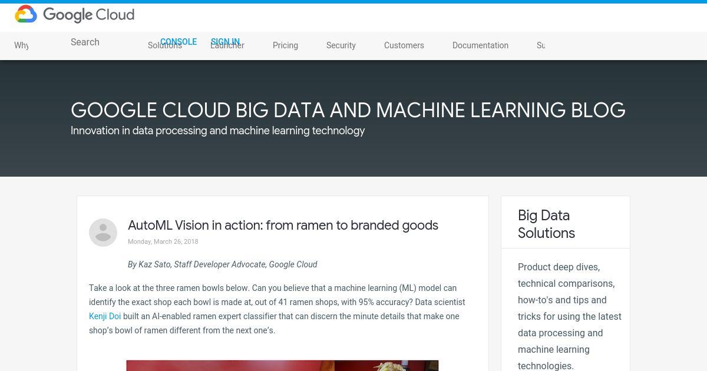Open the Security menu item
707x371 pixels.
[x=341, y=45]
